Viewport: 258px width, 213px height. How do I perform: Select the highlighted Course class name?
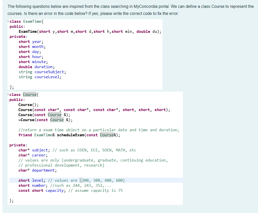30,94
